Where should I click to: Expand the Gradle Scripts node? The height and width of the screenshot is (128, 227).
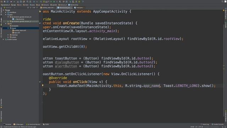click(4, 39)
